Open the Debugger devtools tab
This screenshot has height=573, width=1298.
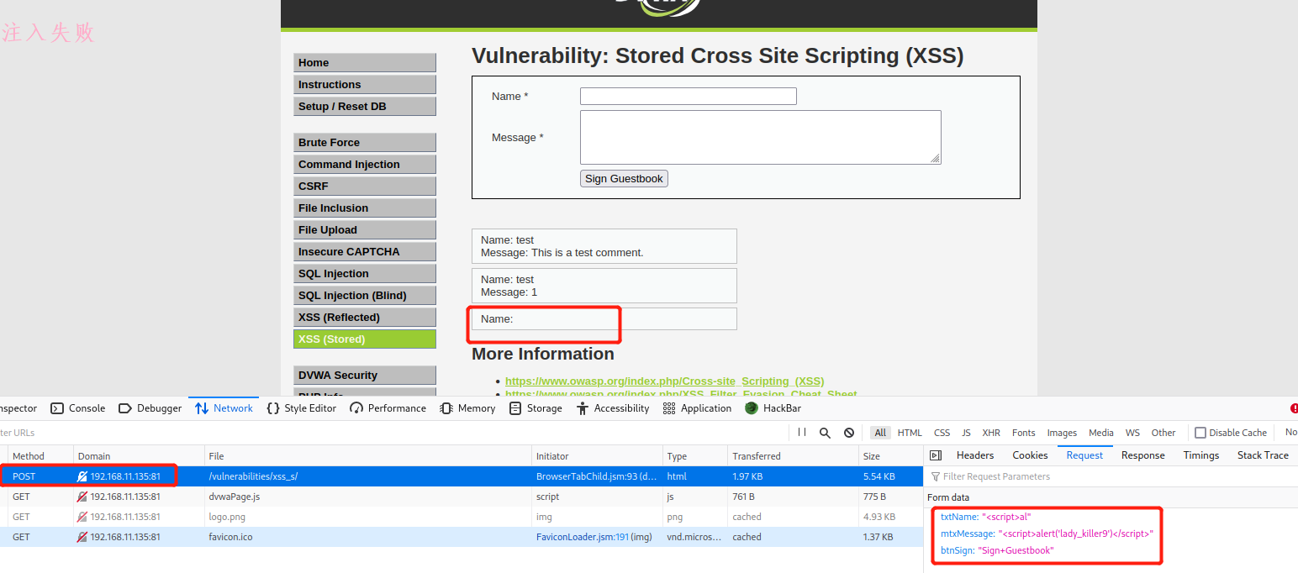click(150, 408)
